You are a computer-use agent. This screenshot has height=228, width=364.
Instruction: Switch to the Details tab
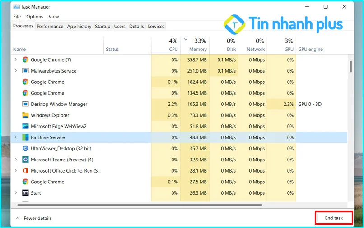[x=136, y=27]
